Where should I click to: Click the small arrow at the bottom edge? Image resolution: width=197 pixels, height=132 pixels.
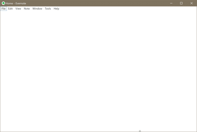[140, 131]
